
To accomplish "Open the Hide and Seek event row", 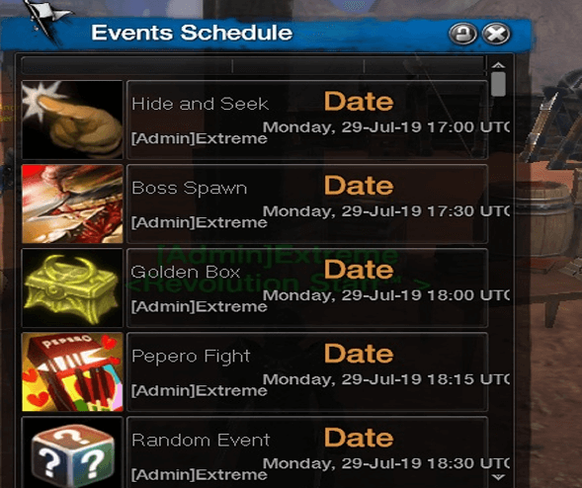I will (307, 120).
